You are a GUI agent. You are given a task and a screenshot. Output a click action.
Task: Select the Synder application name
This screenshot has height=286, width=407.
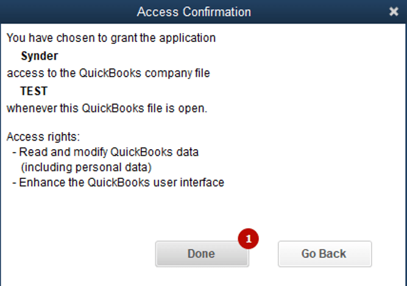click(x=40, y=56)
